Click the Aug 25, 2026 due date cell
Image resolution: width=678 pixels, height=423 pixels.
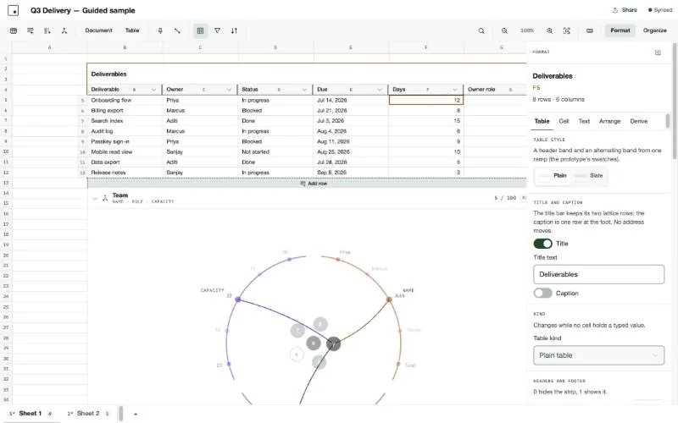[x=350, y=152]
